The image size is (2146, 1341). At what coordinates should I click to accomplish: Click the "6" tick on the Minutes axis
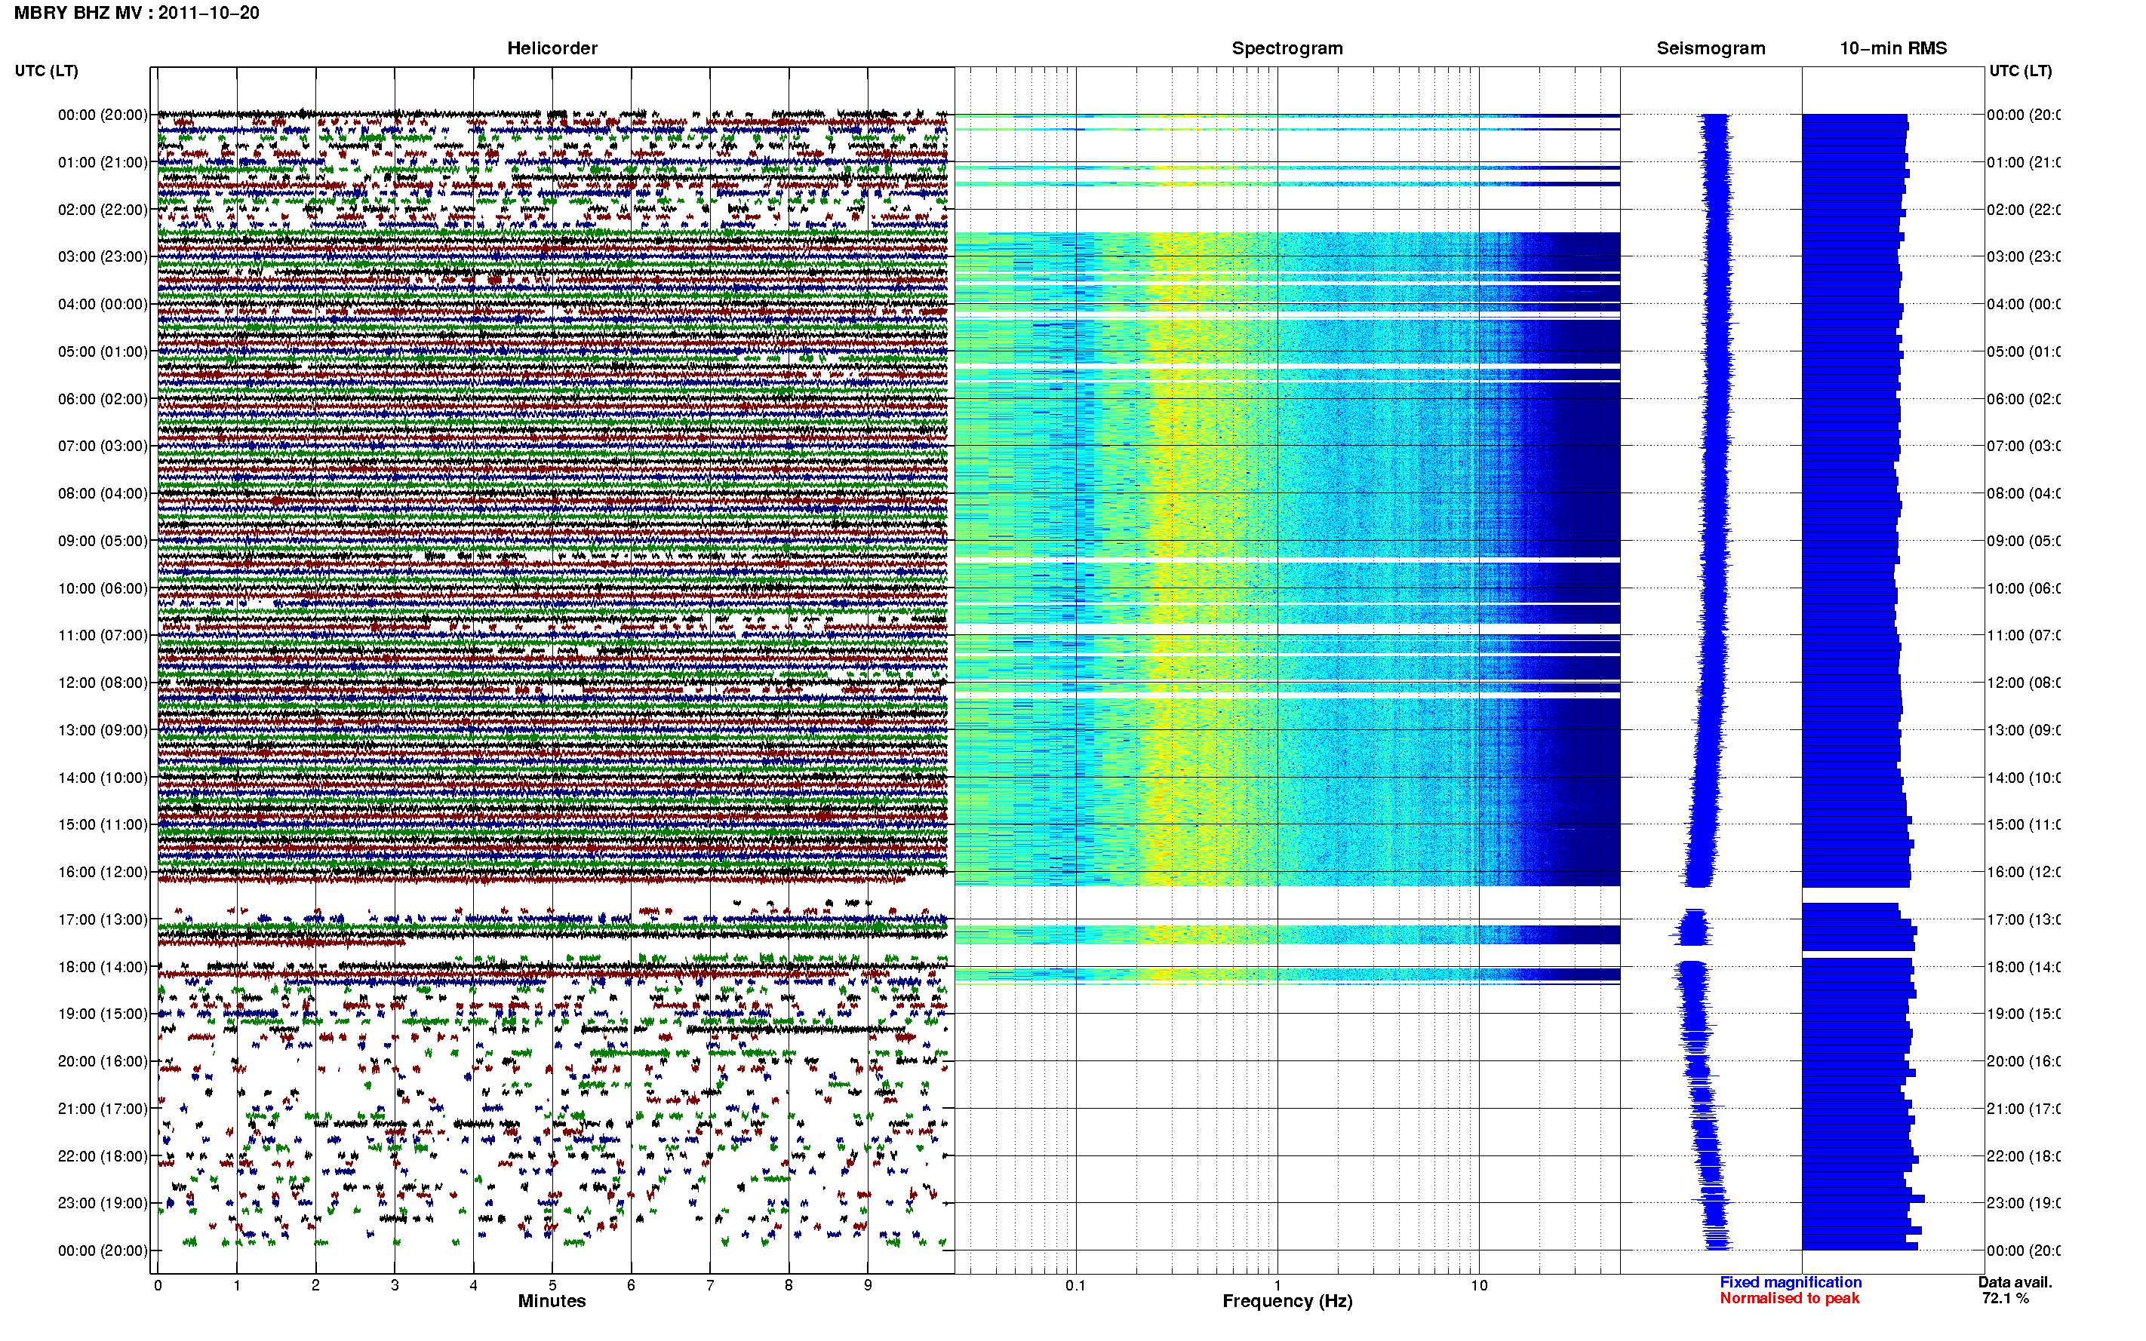[x=632, y=1285]
